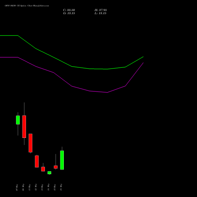
Task: Click the '08 May' axis date label
Action: [23, 187]
